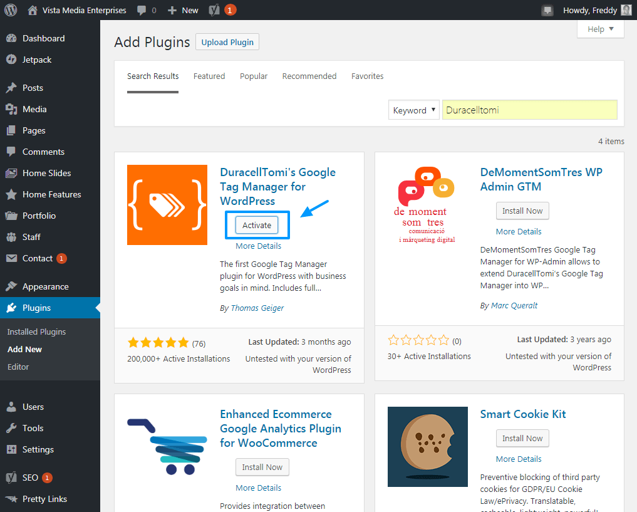Image resolution: width=637 pixels, height=512 pixels.
Task: Open author Marc Queralt's link
Action: tap(514, 306)
